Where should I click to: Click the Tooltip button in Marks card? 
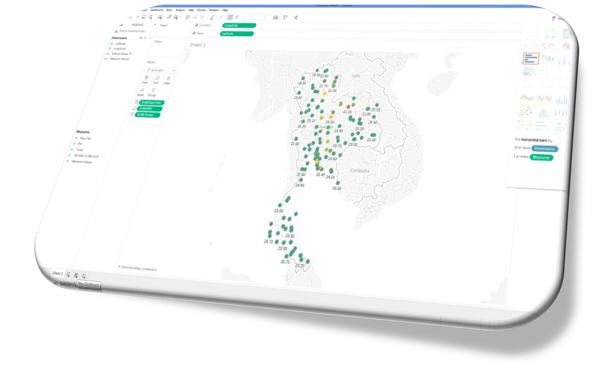(153, 92)
